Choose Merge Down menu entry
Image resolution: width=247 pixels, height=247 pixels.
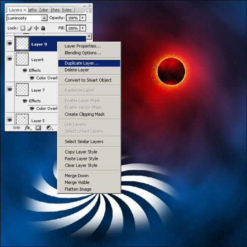[x=77, y=176]
